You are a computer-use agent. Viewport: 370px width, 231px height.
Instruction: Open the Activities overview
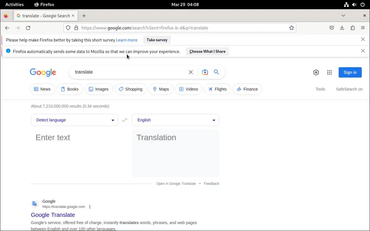click(14, 4)
